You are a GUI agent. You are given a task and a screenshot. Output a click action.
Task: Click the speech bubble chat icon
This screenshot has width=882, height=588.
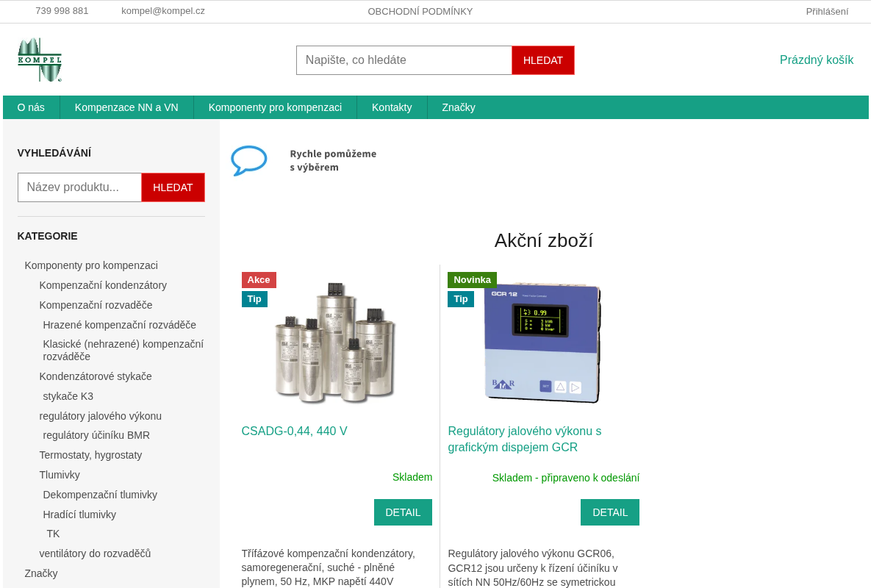click(249, 160)
